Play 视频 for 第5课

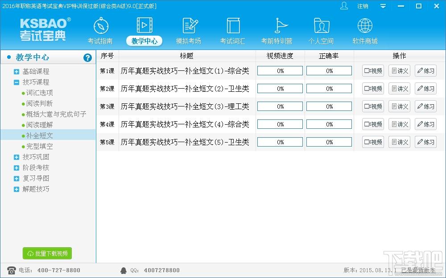point(373,142)
